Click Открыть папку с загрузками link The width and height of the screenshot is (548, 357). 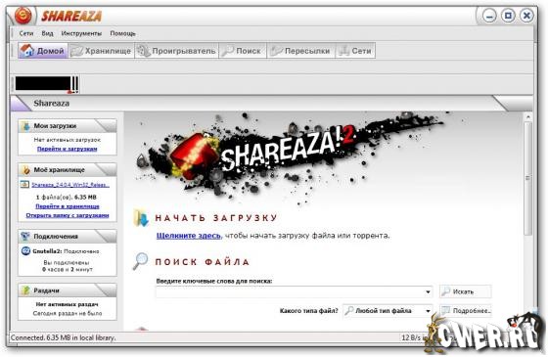coord(68,215)
